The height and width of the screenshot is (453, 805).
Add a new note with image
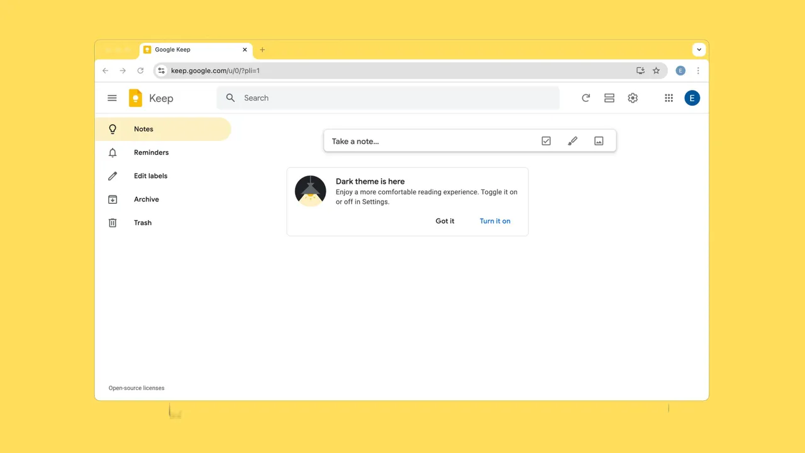(599, 142)
